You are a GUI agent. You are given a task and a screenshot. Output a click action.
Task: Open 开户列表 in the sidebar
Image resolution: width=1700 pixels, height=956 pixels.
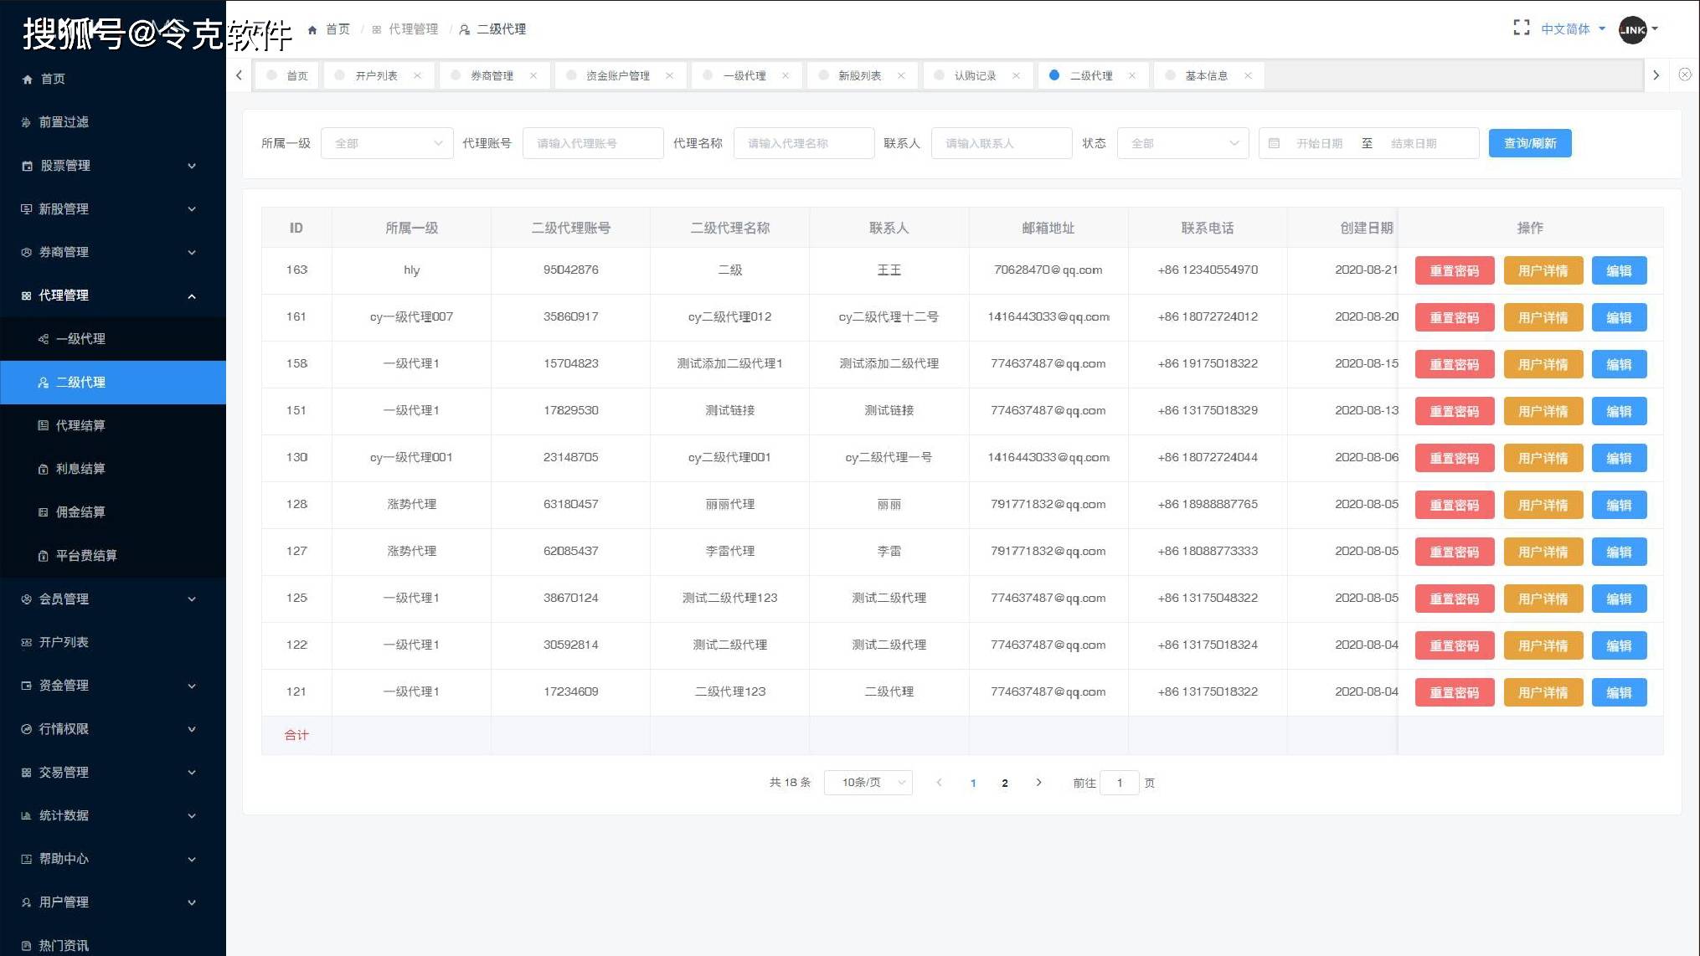coord(113,642)
